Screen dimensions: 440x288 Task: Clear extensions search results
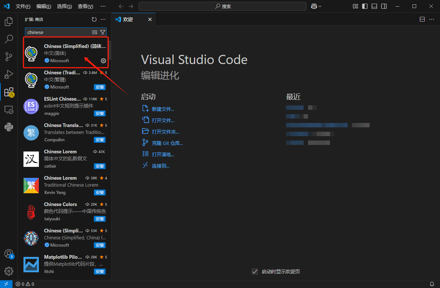[95, 32]
